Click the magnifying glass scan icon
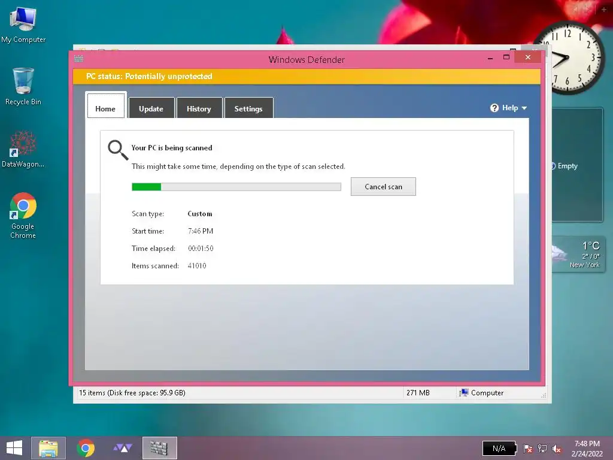Screen dimensions: 613x460 coord(118,150)
